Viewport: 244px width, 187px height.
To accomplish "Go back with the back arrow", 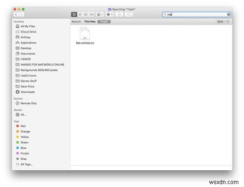I will [16, 14].
